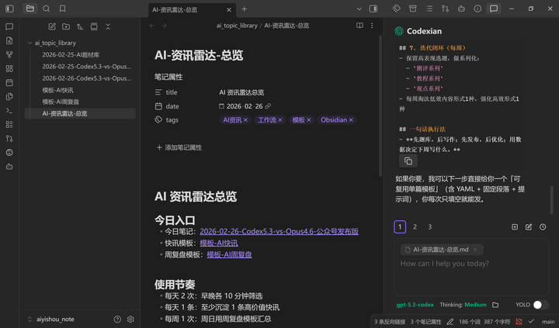Open the info circle tab in right sidebar
The height and width of the screenshot is (328, 559).
point(477,9)
